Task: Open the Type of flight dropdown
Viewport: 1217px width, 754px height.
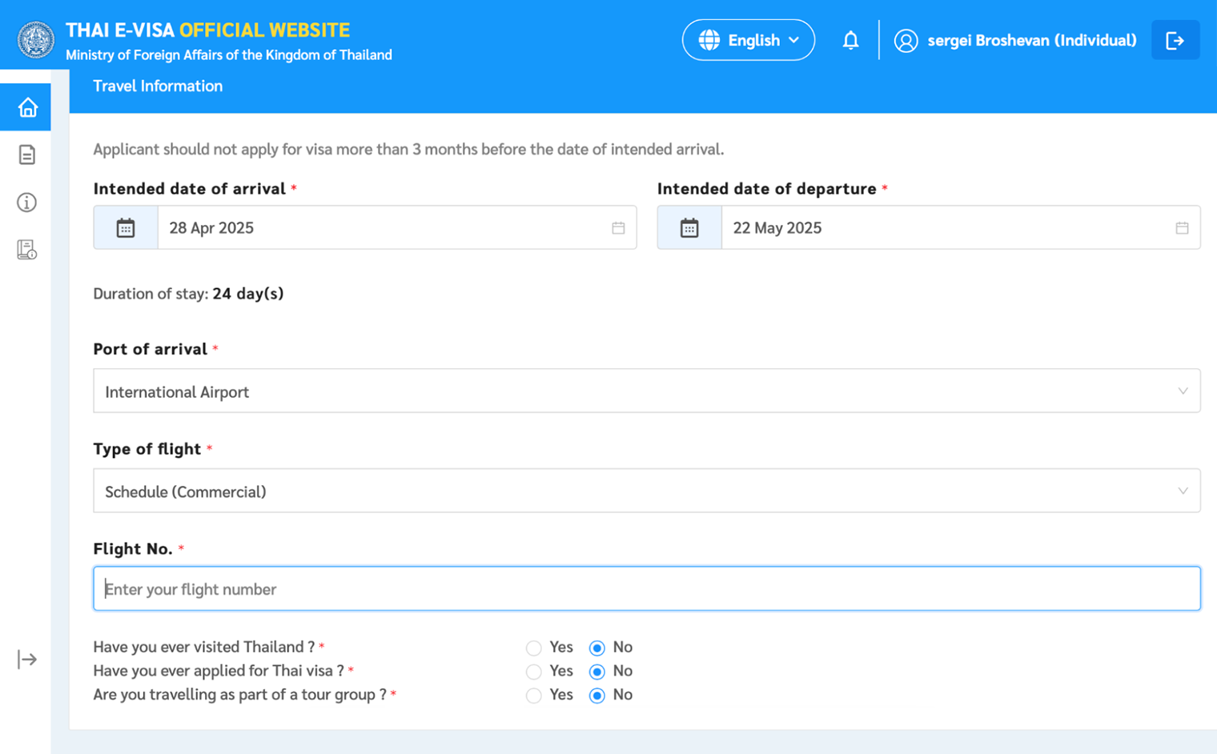Action: click(647, 491)
